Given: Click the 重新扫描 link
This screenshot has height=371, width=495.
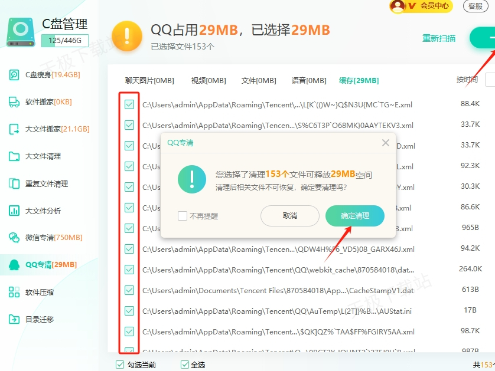Looking at the screenshot, I should click(439, 38).
